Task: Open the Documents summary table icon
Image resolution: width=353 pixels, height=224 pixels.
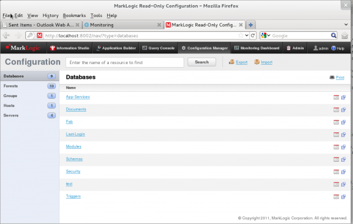Action: [x=336, y=110]
